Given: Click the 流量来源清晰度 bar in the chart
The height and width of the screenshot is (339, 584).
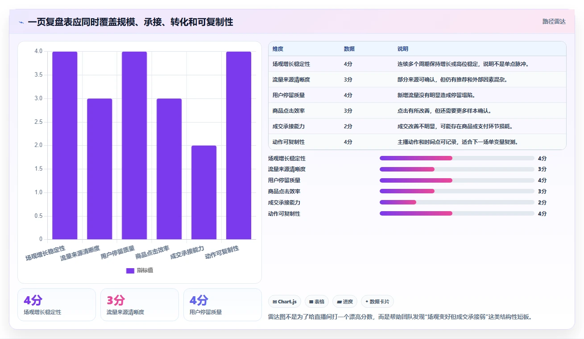Looking at the screenshot, I should click(x=99, y=169).
